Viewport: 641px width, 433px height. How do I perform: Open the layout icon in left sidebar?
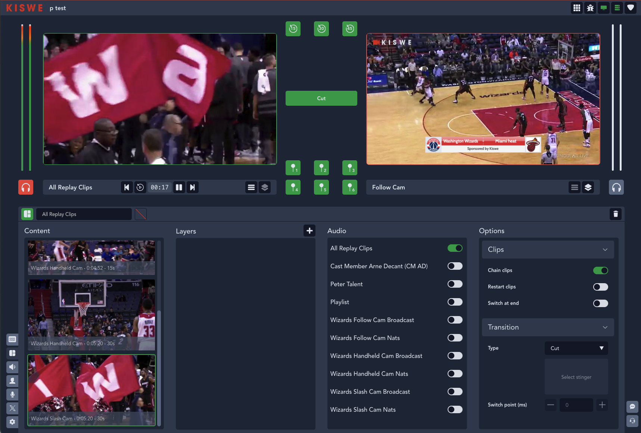pyautogui.click(x=12, y=353)
